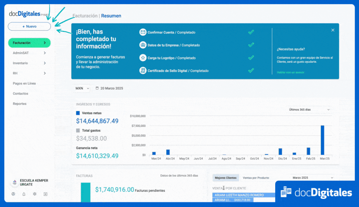Expand the AdminSAT menu chevron
Viewport: 359px width, 207px height.
pos(44,53)
